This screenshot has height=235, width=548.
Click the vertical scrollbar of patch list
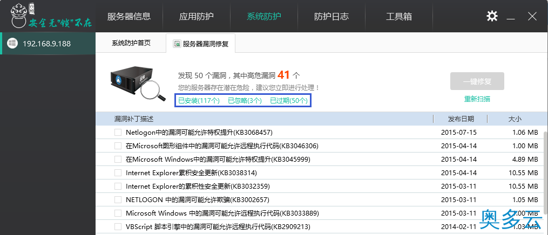click(545, 172)
